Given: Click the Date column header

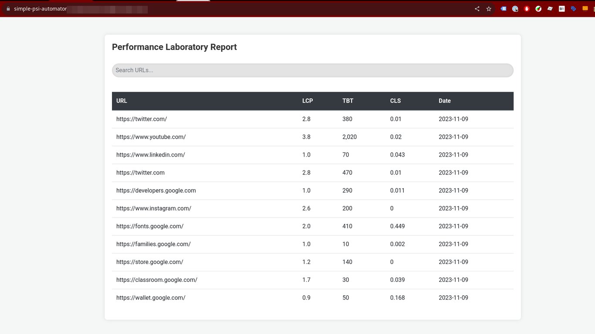Looking at the screenshot, I should [x=444, y=100].
